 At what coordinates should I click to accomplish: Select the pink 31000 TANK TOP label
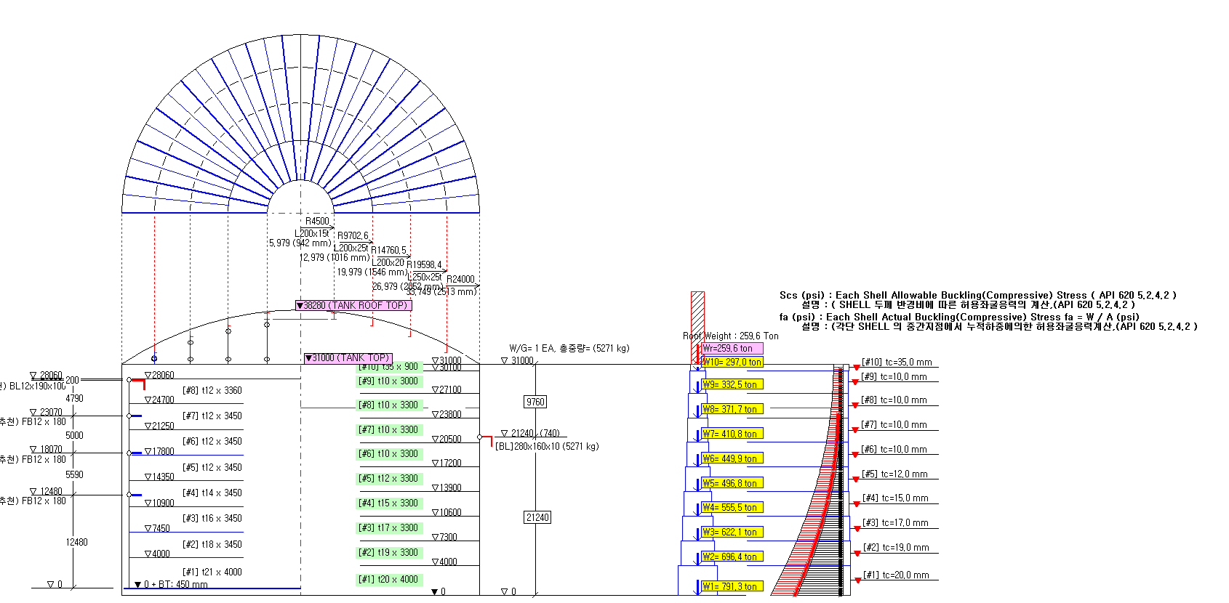348,358
